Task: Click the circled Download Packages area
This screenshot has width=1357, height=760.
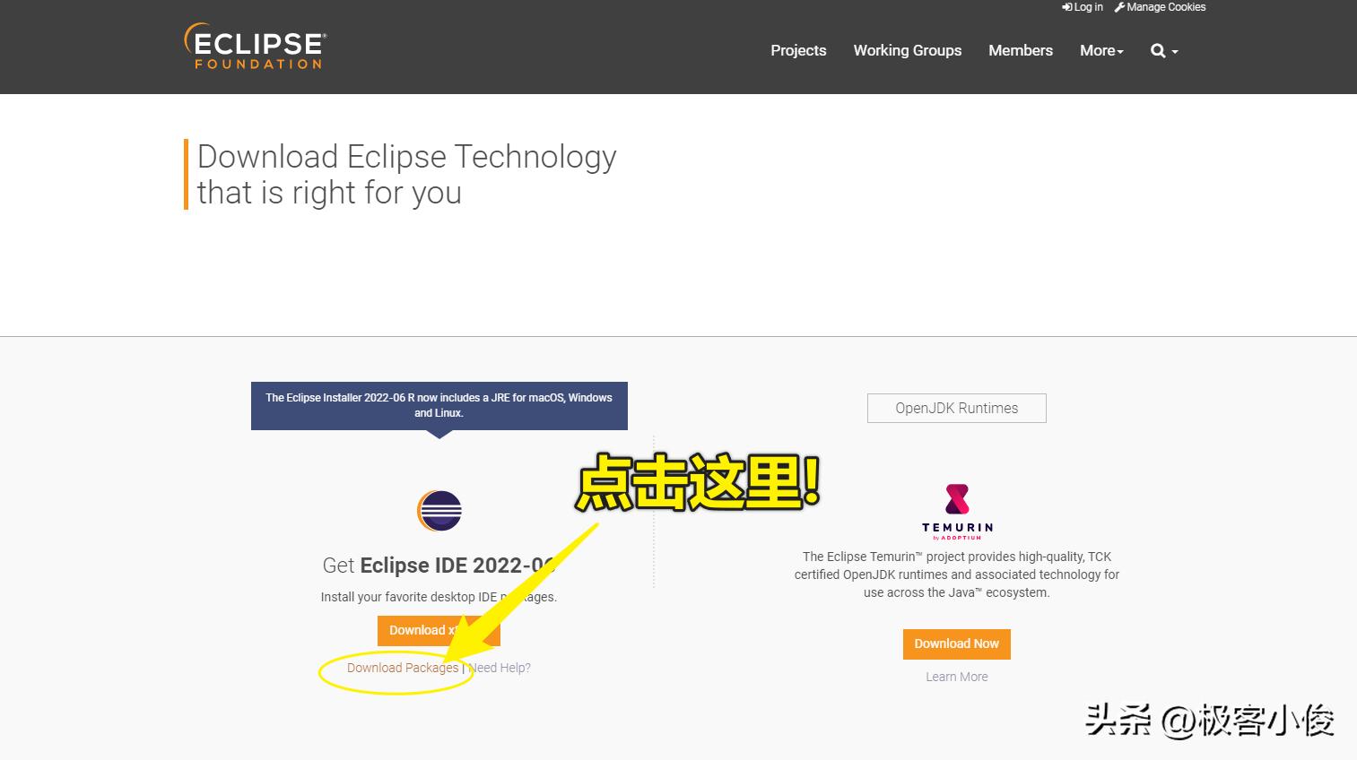Action: pyautogui.click(x=397, y=670)
